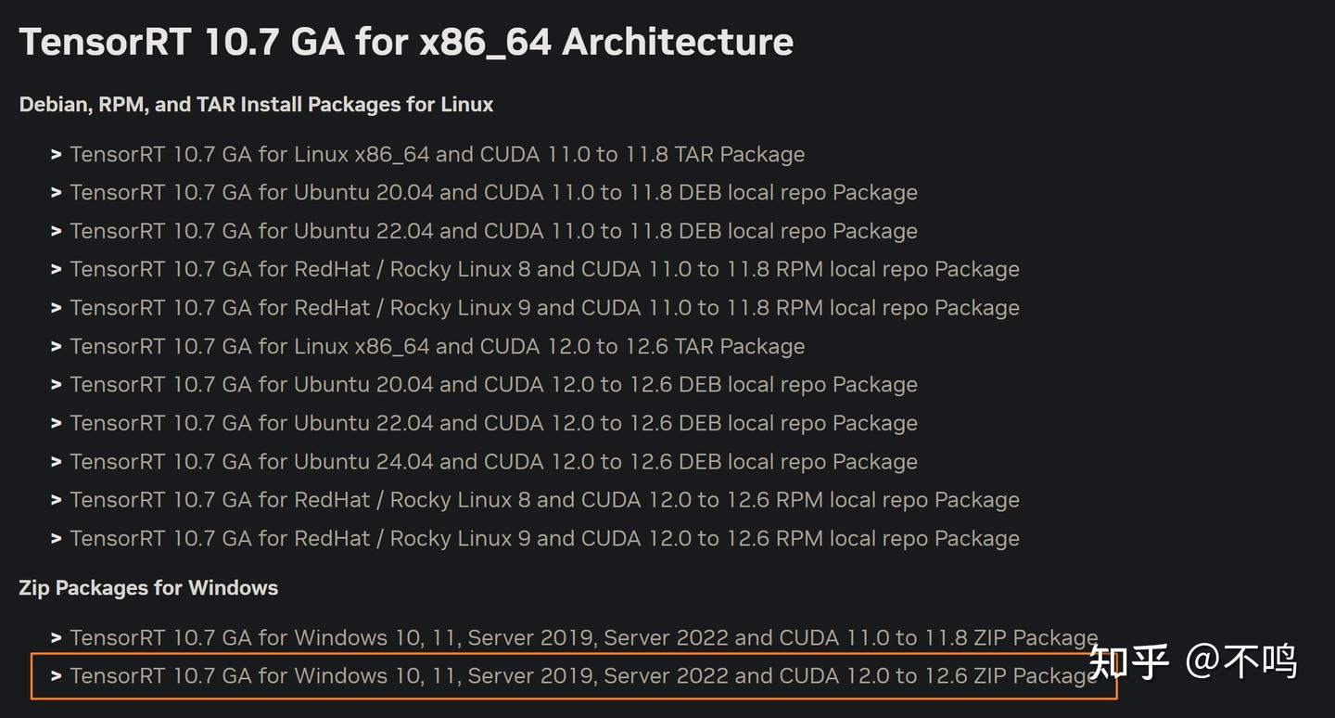Image resolution: width=1335 pixels, height=718 pixels.
Task: Click chevron before Windows CUDA 11.8 ZIP Package
Action: click(57, 638)
